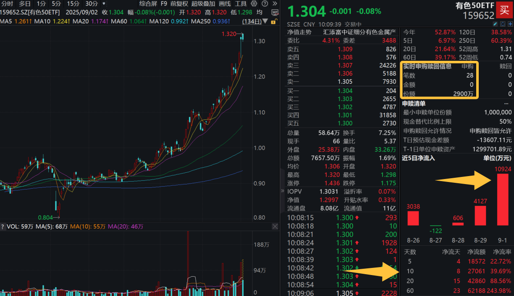Click the orange padlock icon below the buy button

click(273, 22)
